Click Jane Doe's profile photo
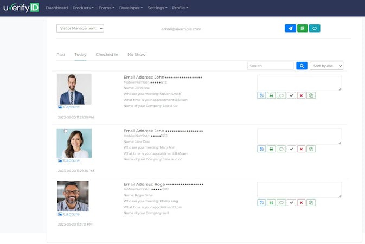Screen dimensions: 365x244 pos(74,143)
